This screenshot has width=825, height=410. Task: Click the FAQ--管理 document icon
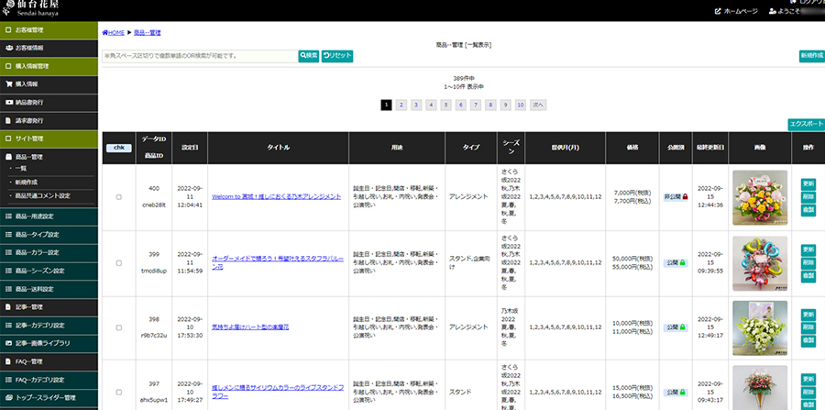(x=8, y=361)
